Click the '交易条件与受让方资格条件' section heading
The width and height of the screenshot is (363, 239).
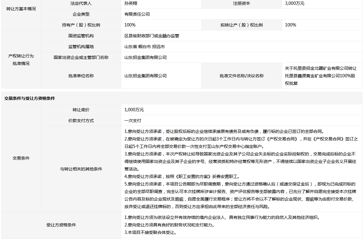click(30, 98)
